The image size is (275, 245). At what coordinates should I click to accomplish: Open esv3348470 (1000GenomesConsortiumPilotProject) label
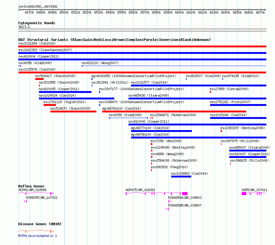point(142,102)
